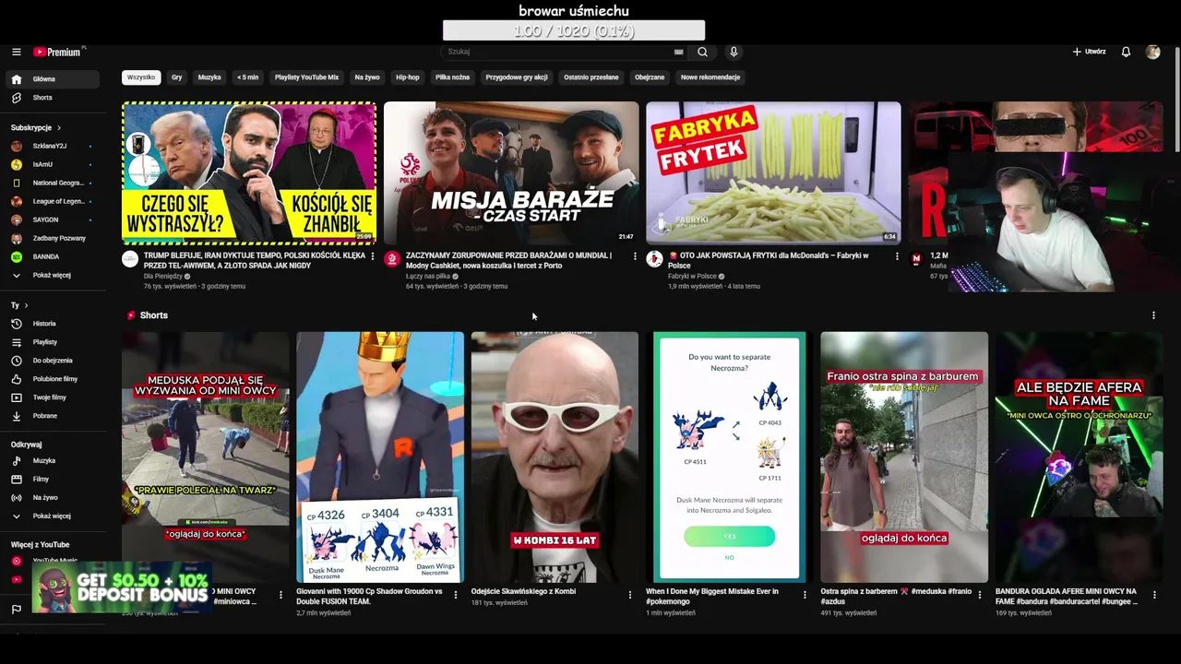
Task: Open the MISJA BARAŻE video thumbnail
Action: (511, 172)
